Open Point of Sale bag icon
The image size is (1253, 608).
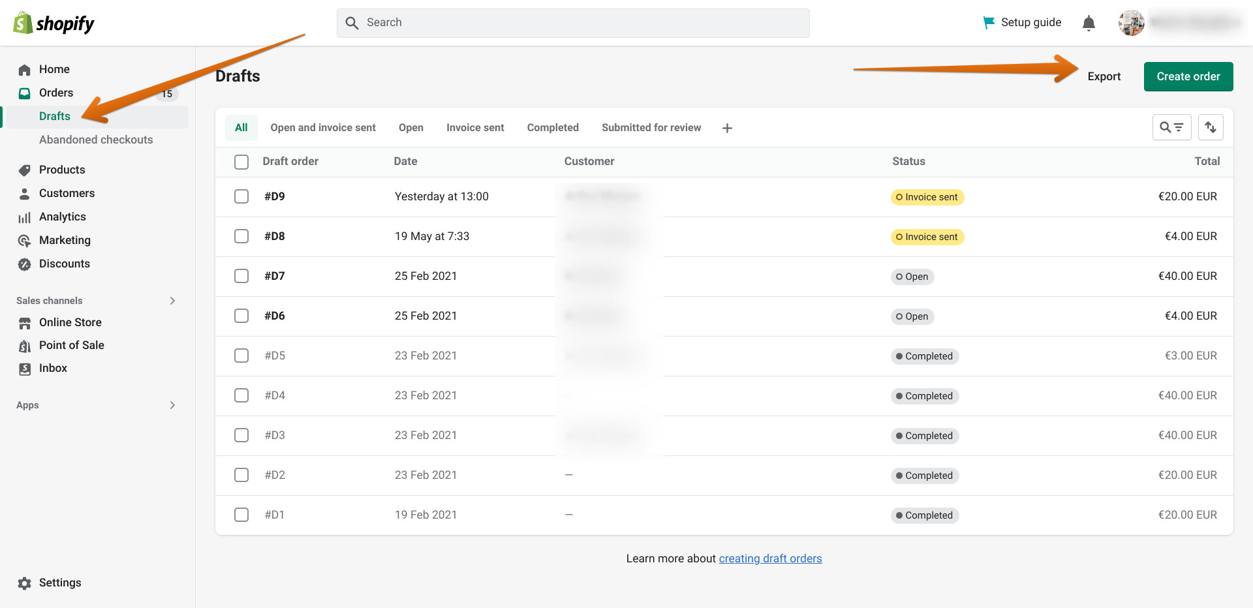tap(25, 346)
